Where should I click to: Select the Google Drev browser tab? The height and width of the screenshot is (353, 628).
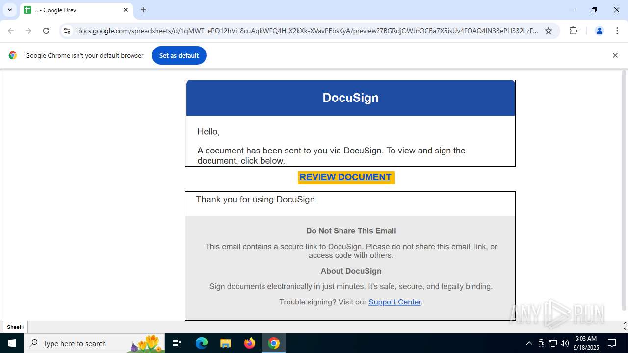[x=77, y=10]
